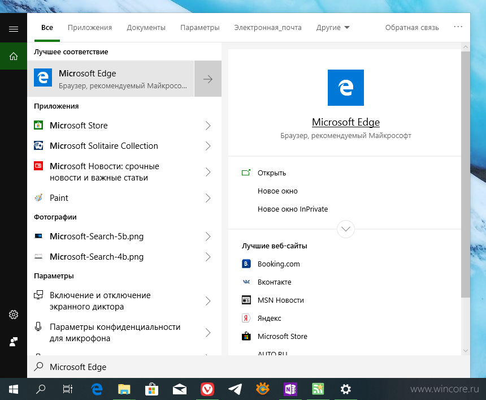This screenshot has height=400, width=486.
Task: Choose Новое окно InPrivate action
Action: pos(293,209)
